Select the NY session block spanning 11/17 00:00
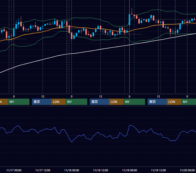 (x=18, y=102)
